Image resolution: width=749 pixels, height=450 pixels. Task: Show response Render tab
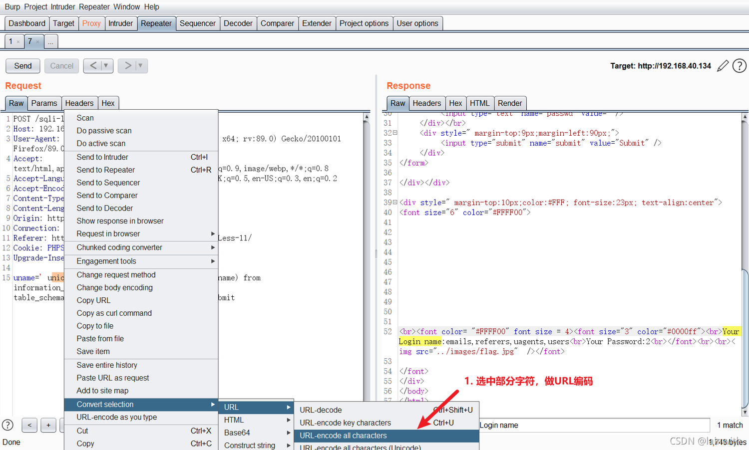(x=510, y=103)
